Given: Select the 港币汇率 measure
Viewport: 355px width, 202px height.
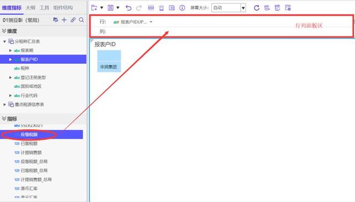Looking at the screenshot, I should (29, 189).
